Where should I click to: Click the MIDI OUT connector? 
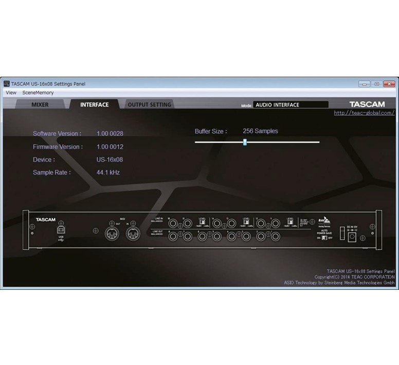point(113,234)
